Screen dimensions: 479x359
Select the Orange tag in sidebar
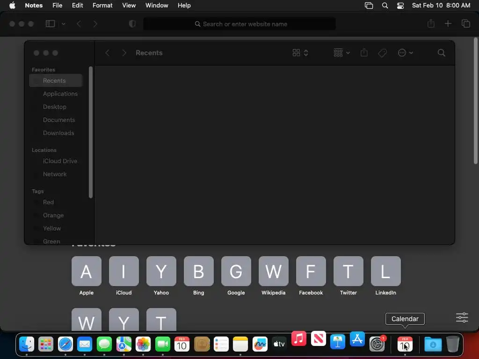click(x=56, y=215)
